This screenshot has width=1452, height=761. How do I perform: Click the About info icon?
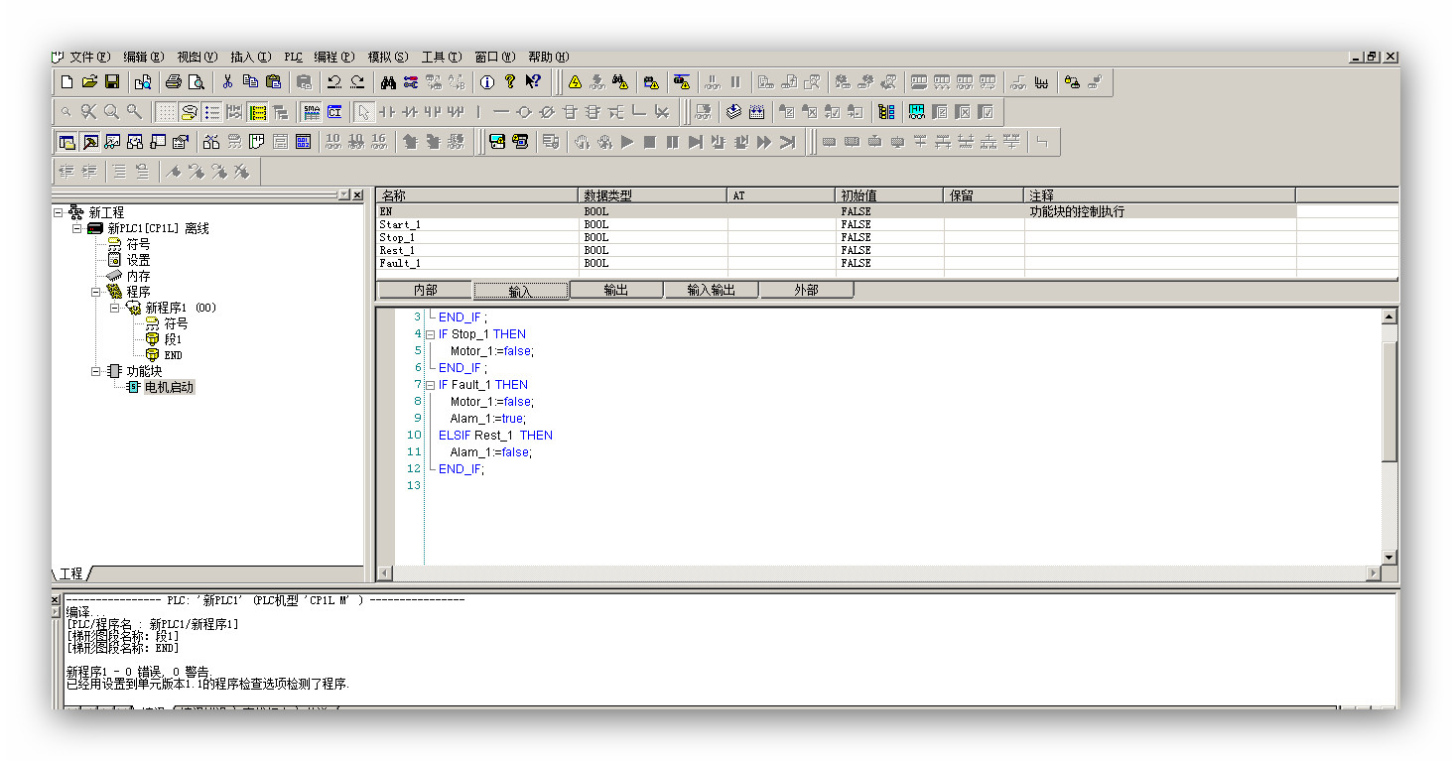point(487,82)
